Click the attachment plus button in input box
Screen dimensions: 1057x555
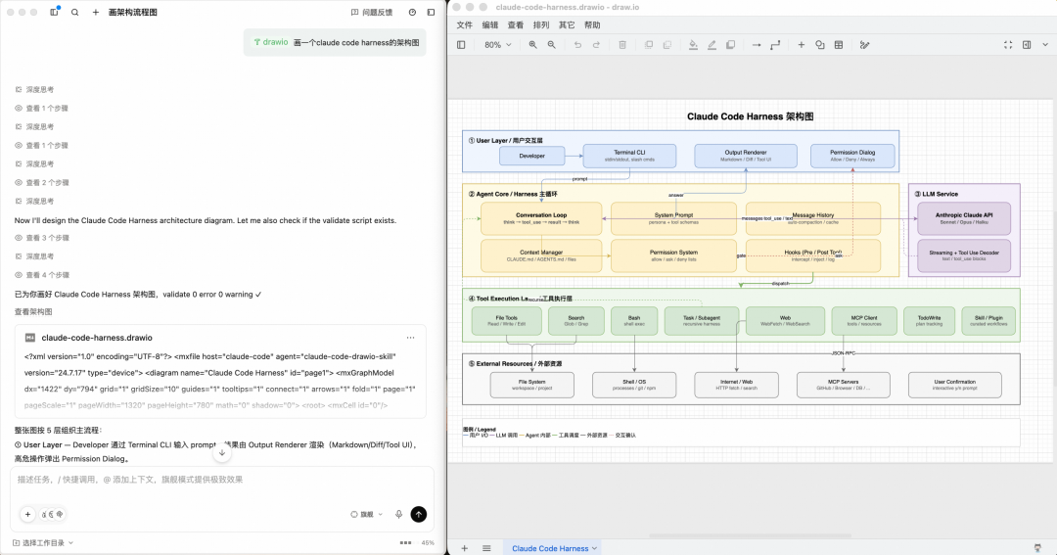[x=27, y=515]
